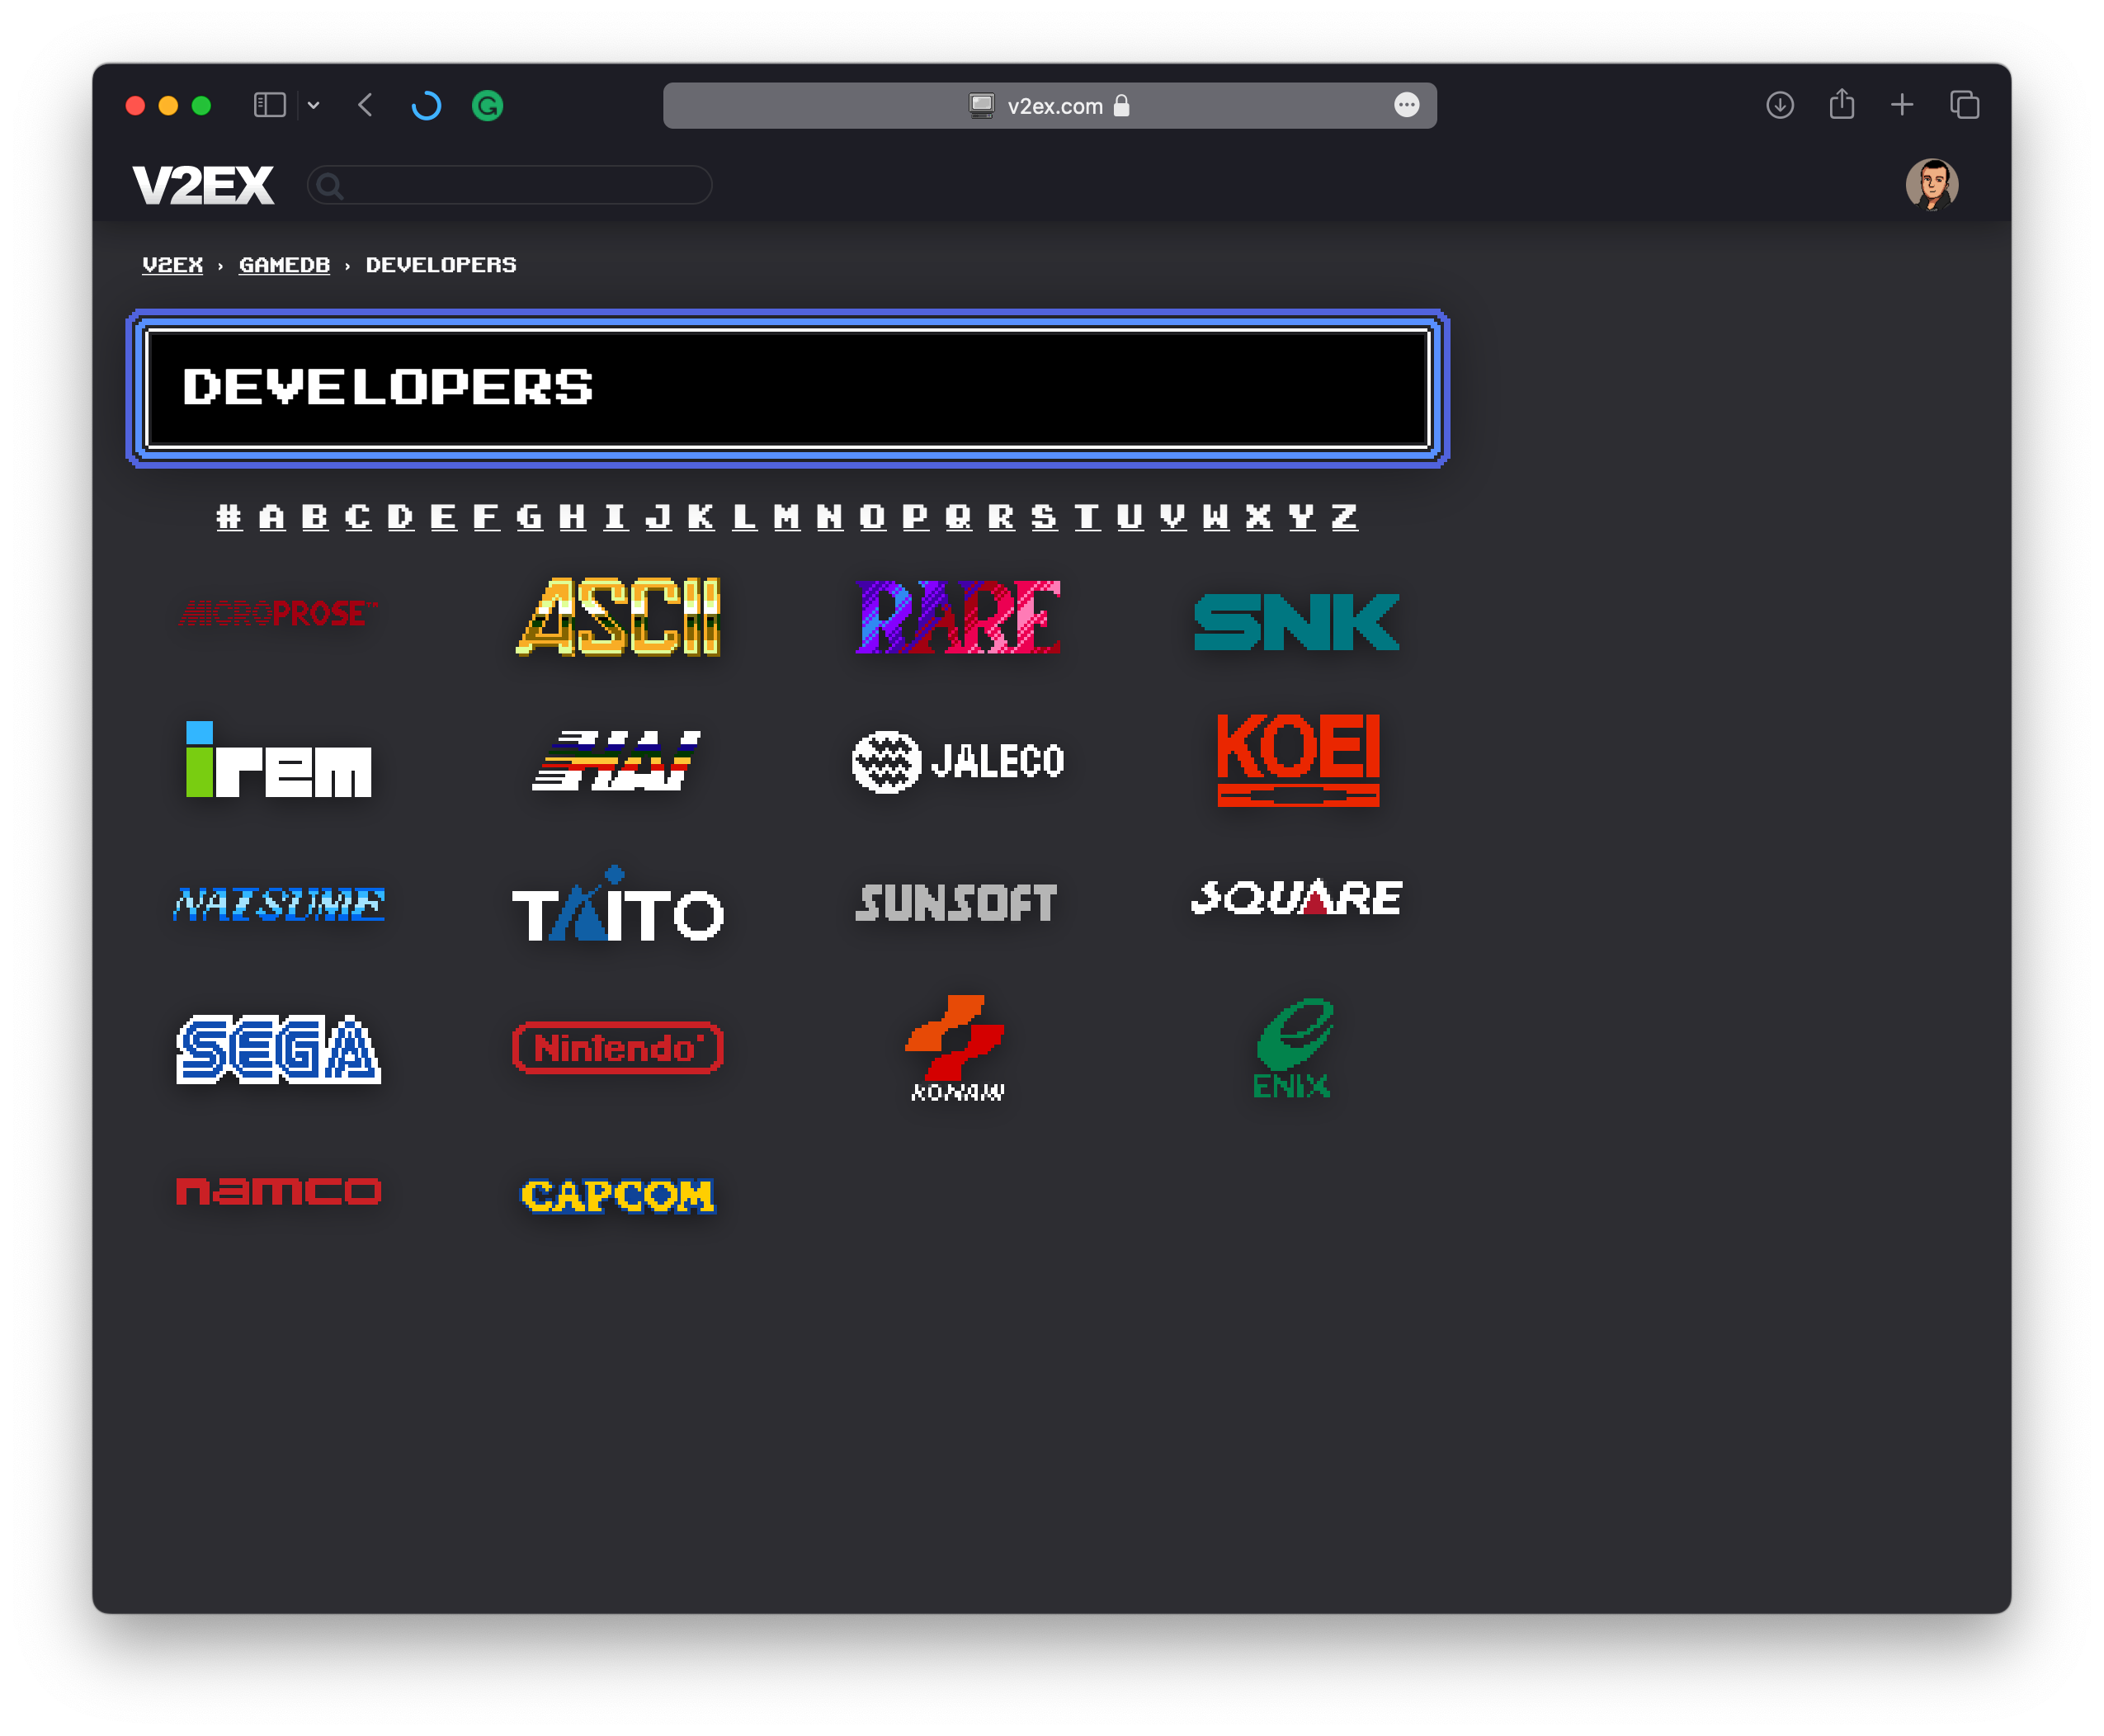This screenshot has width=2104, height=1736.
Task: Select the CAPCOM logo
Action: point(617,1196)
